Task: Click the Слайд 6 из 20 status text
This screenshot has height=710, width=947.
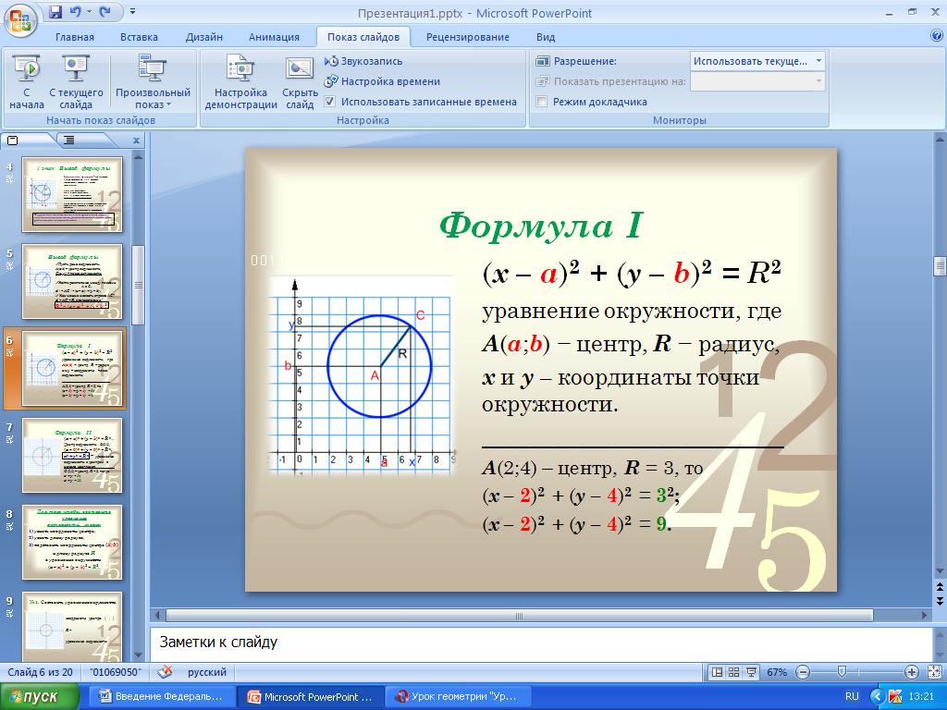Action: (40, 672)
